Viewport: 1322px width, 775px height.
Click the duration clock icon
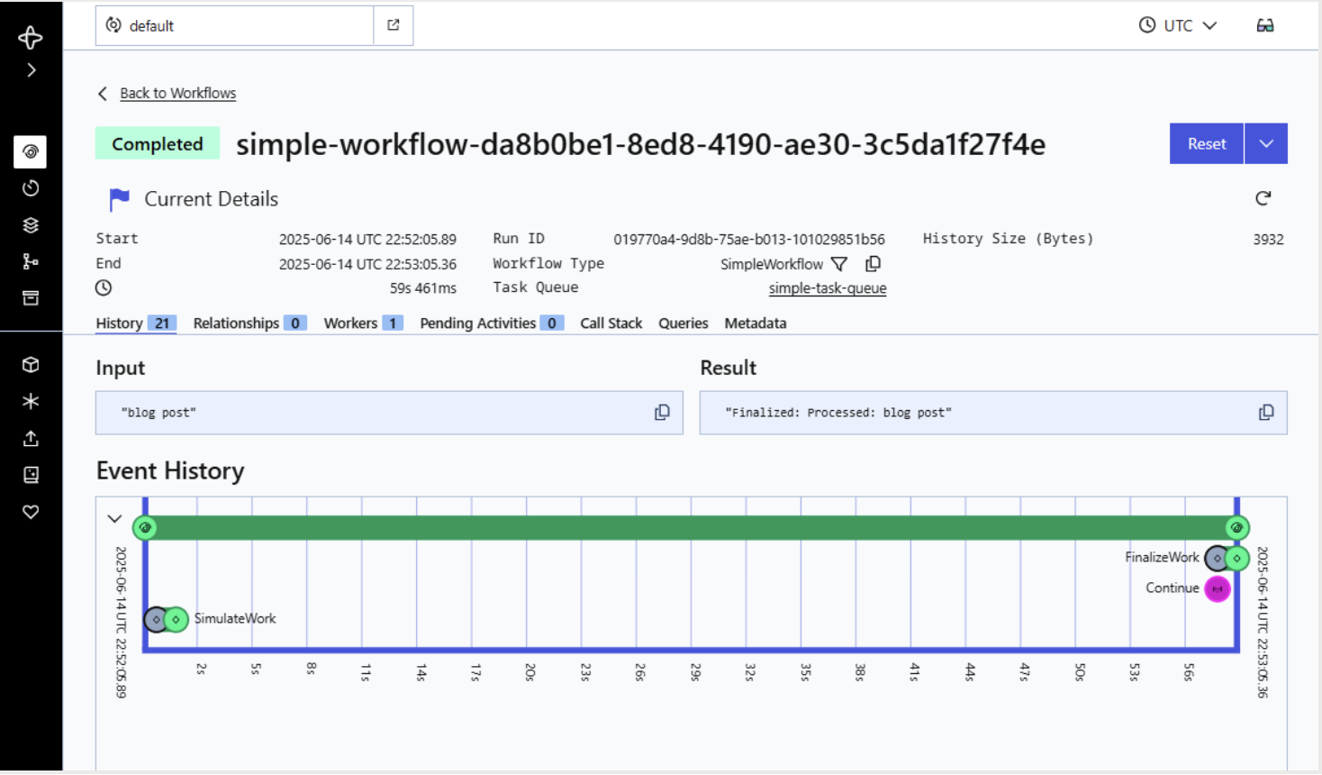104,287
